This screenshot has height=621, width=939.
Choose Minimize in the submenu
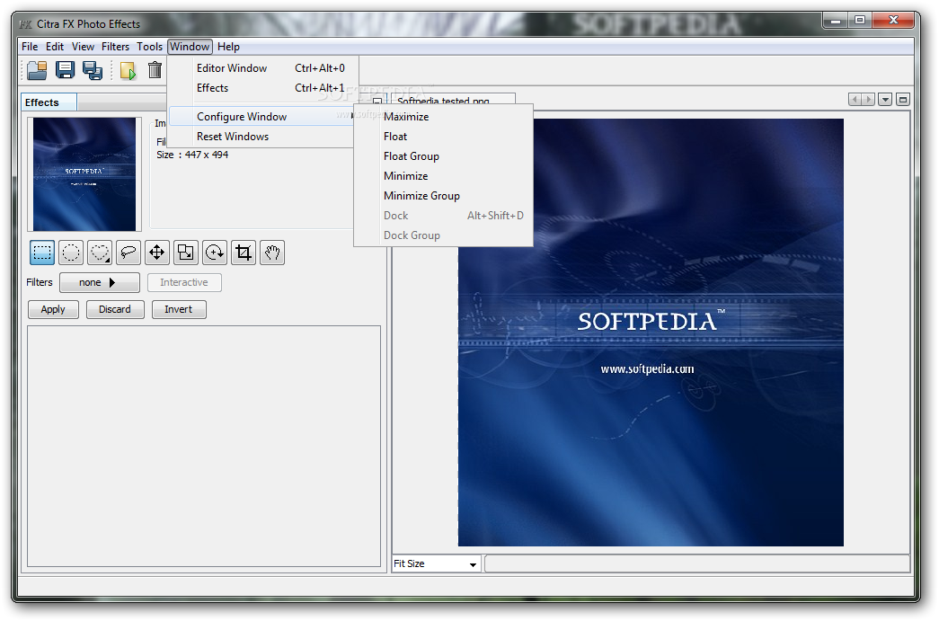coord(443,176)
